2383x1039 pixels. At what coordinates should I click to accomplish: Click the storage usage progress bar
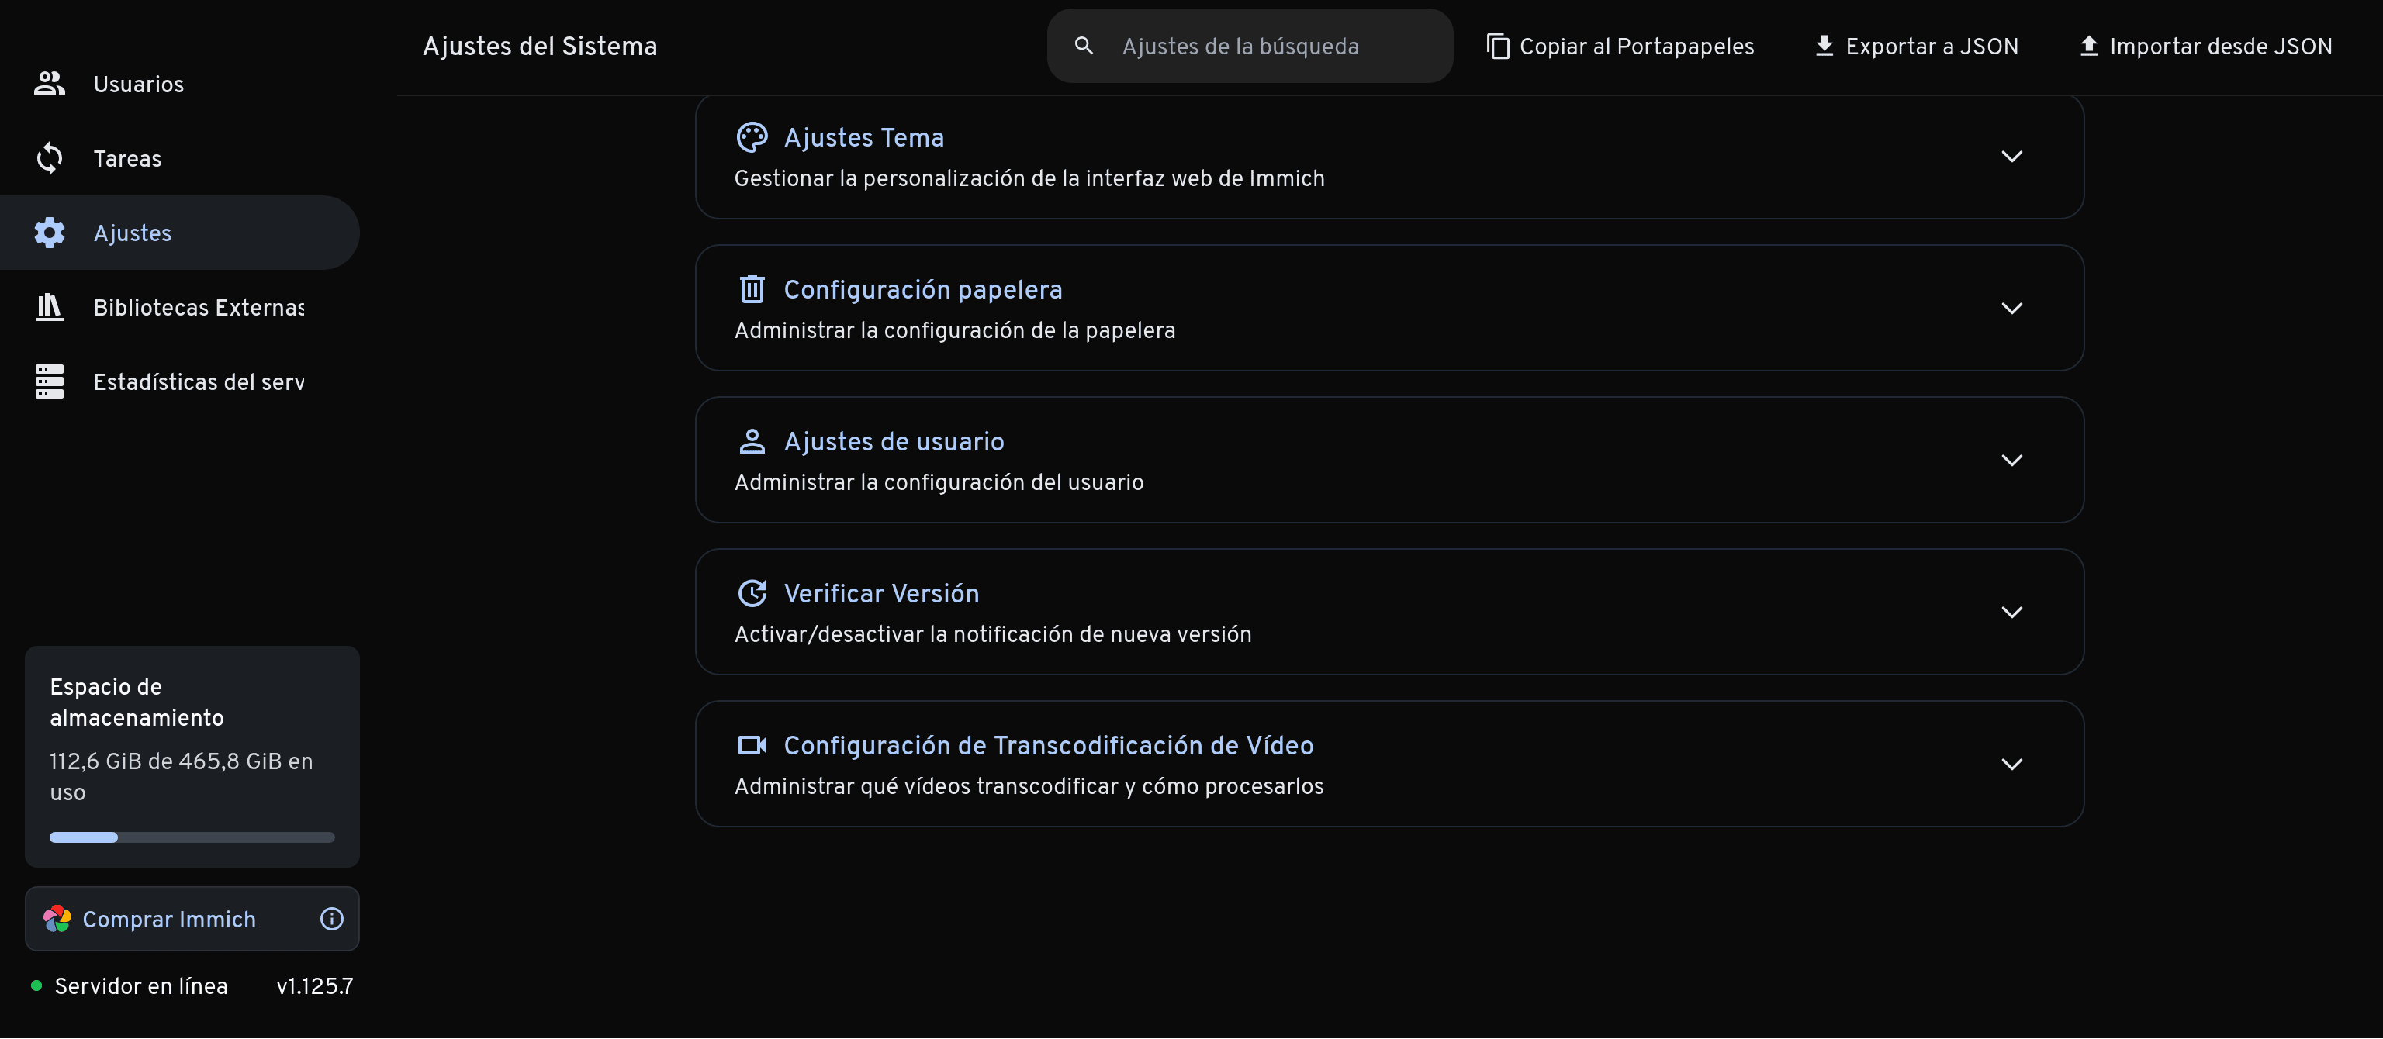click(x=192, y=837)
